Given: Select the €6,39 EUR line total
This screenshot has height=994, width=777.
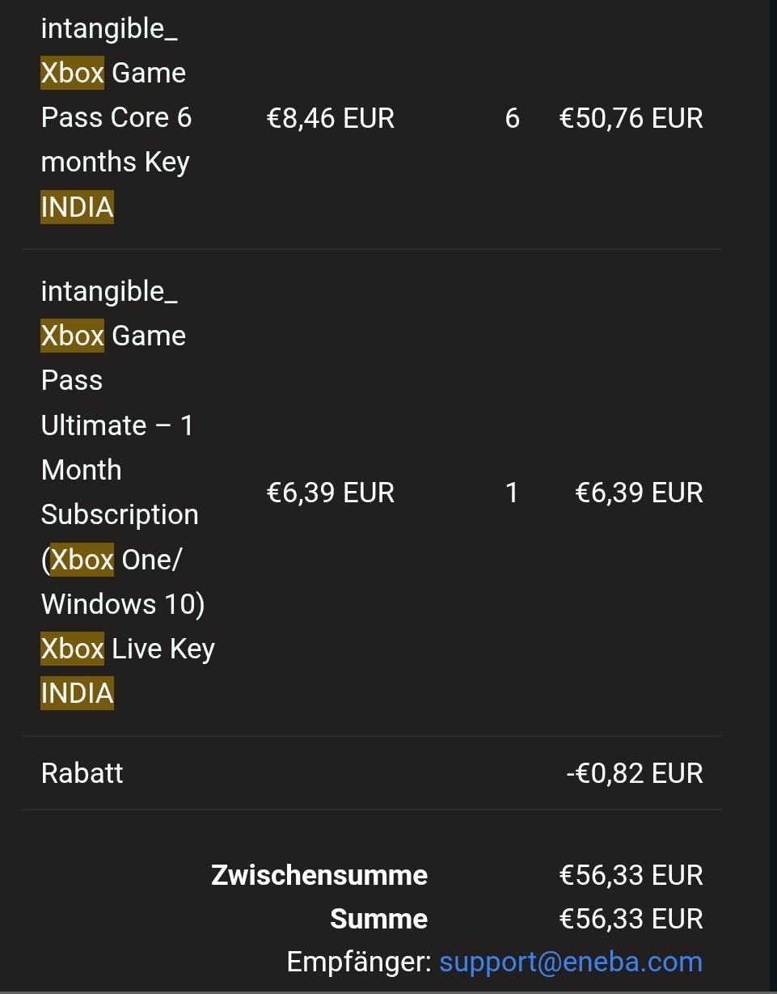Looking at the screenshot, I should coord(639,493).
